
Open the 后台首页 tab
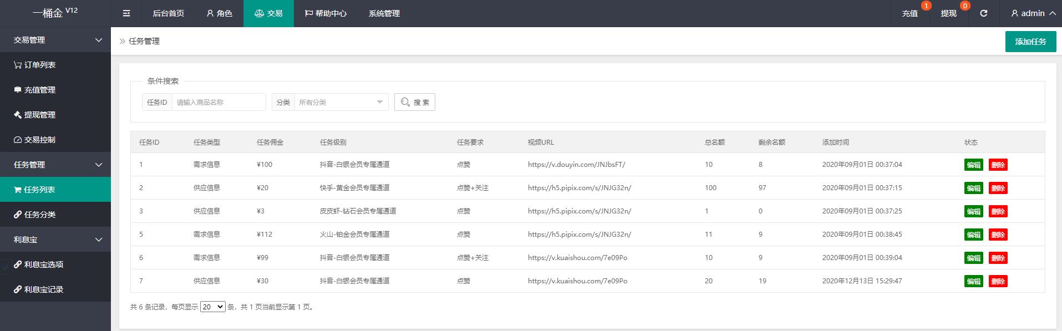[169, 13]
